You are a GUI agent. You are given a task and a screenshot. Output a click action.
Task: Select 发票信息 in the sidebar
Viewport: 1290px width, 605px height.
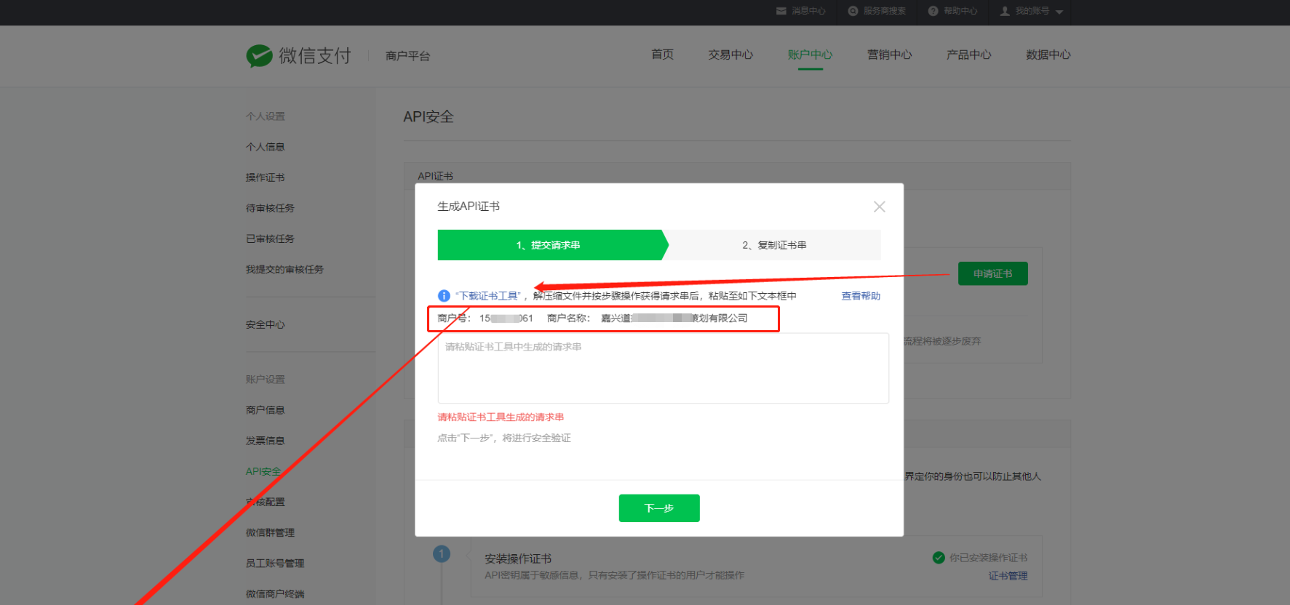[266, 441]
